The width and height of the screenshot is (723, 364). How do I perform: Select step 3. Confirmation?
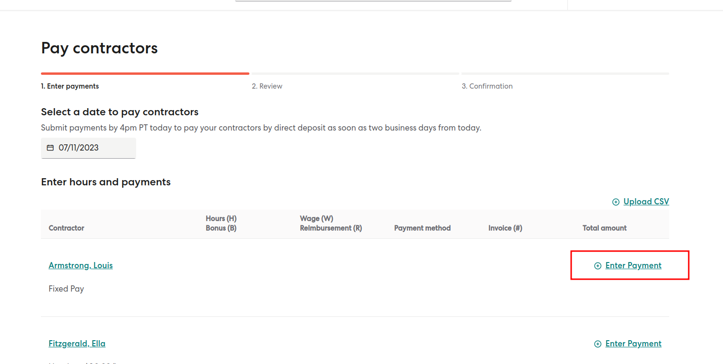(x=487, y=86)
